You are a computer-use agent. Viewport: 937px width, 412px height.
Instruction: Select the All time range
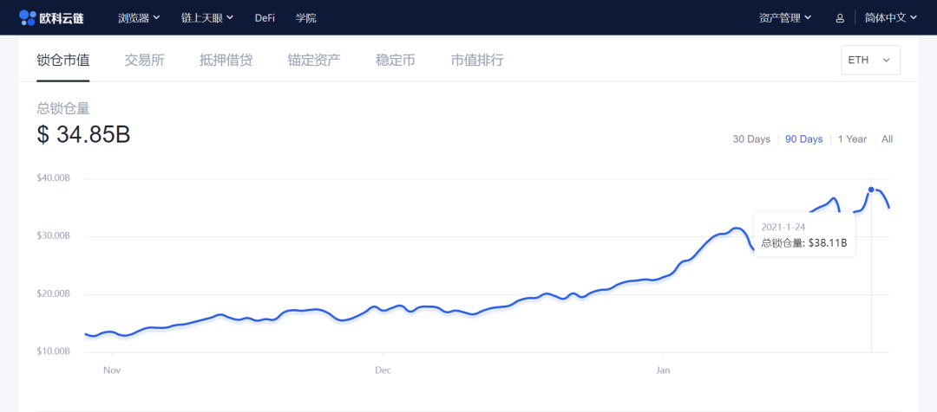coord(887,139)
